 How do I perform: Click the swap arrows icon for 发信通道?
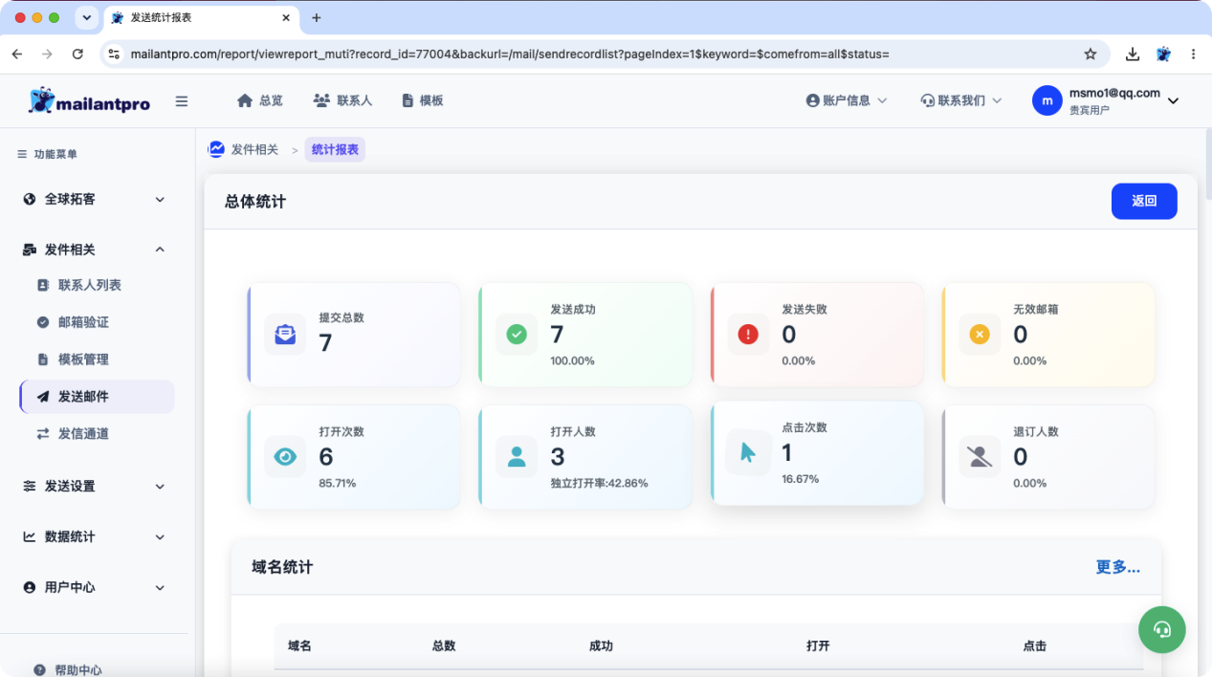43,433
